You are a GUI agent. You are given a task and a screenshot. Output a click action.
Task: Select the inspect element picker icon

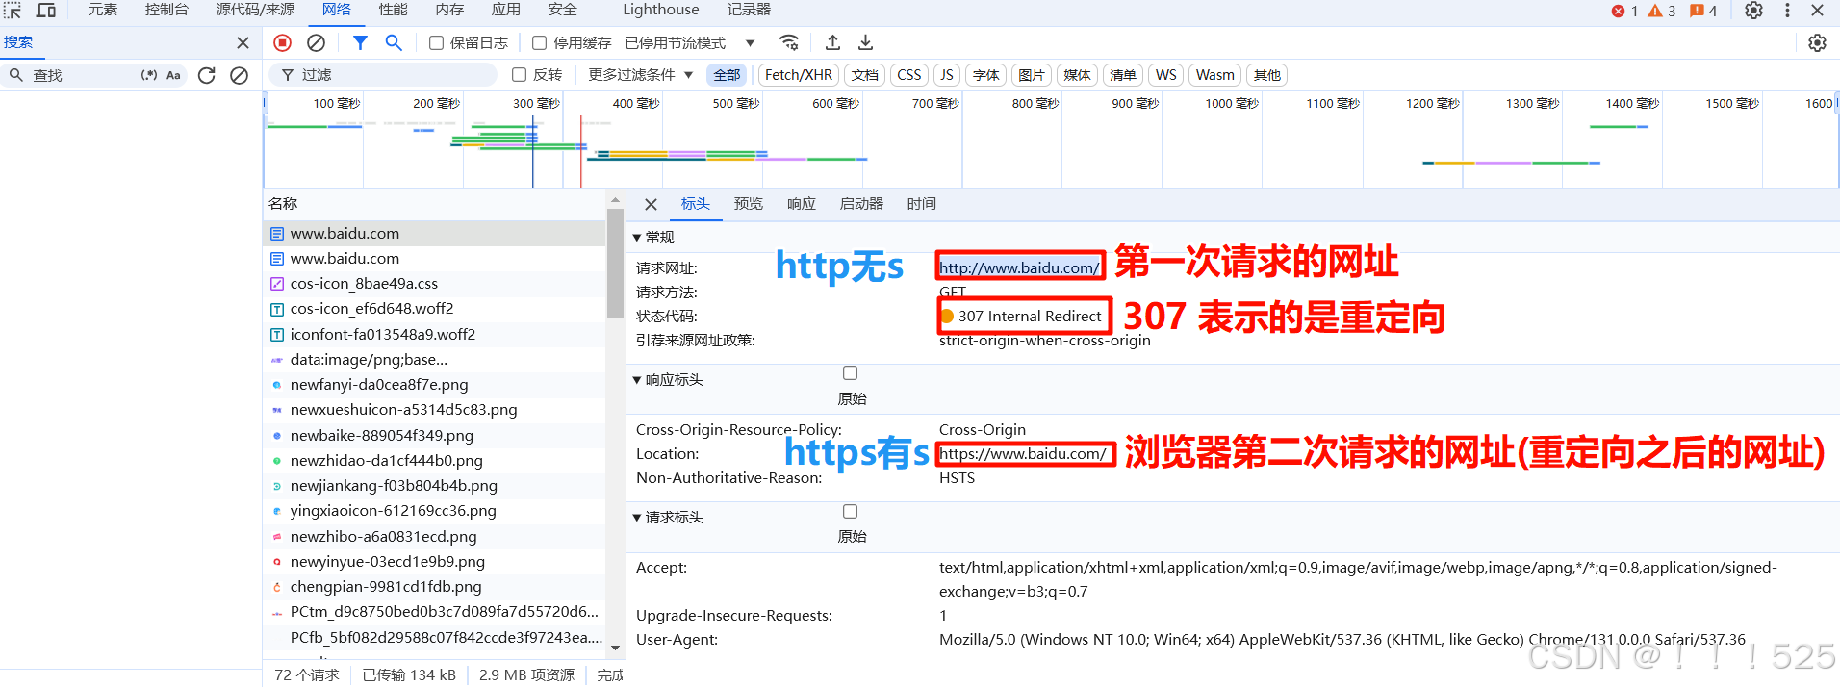click(x=13, y=11)
